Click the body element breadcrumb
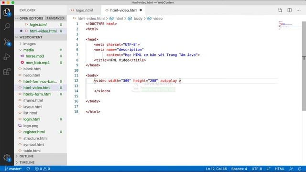This screenshot has height=172, width=306. (x=138, y=19)
